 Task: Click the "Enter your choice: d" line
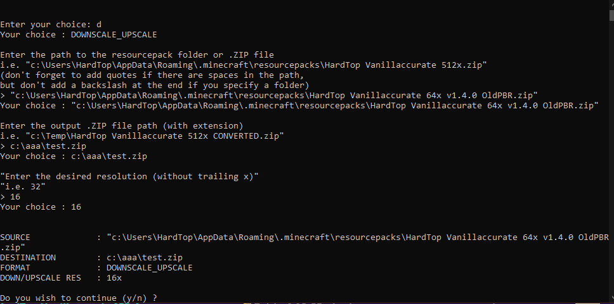51,24
